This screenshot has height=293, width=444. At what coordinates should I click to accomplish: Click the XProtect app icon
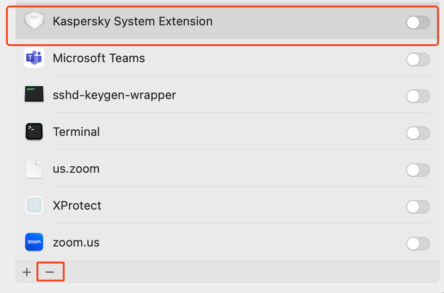pos(34,205)
